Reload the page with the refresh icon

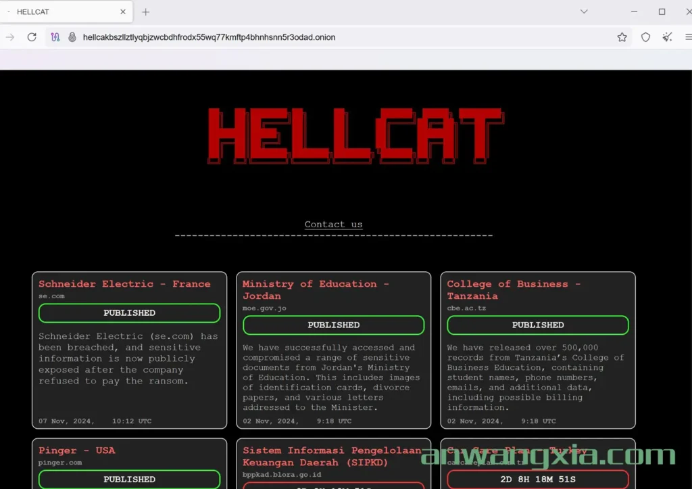click(x=32, y=37)
